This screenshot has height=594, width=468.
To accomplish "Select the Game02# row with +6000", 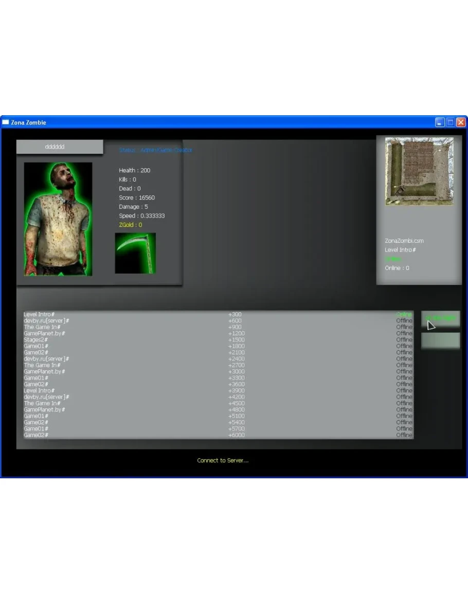I will click(x=36, y=435).
